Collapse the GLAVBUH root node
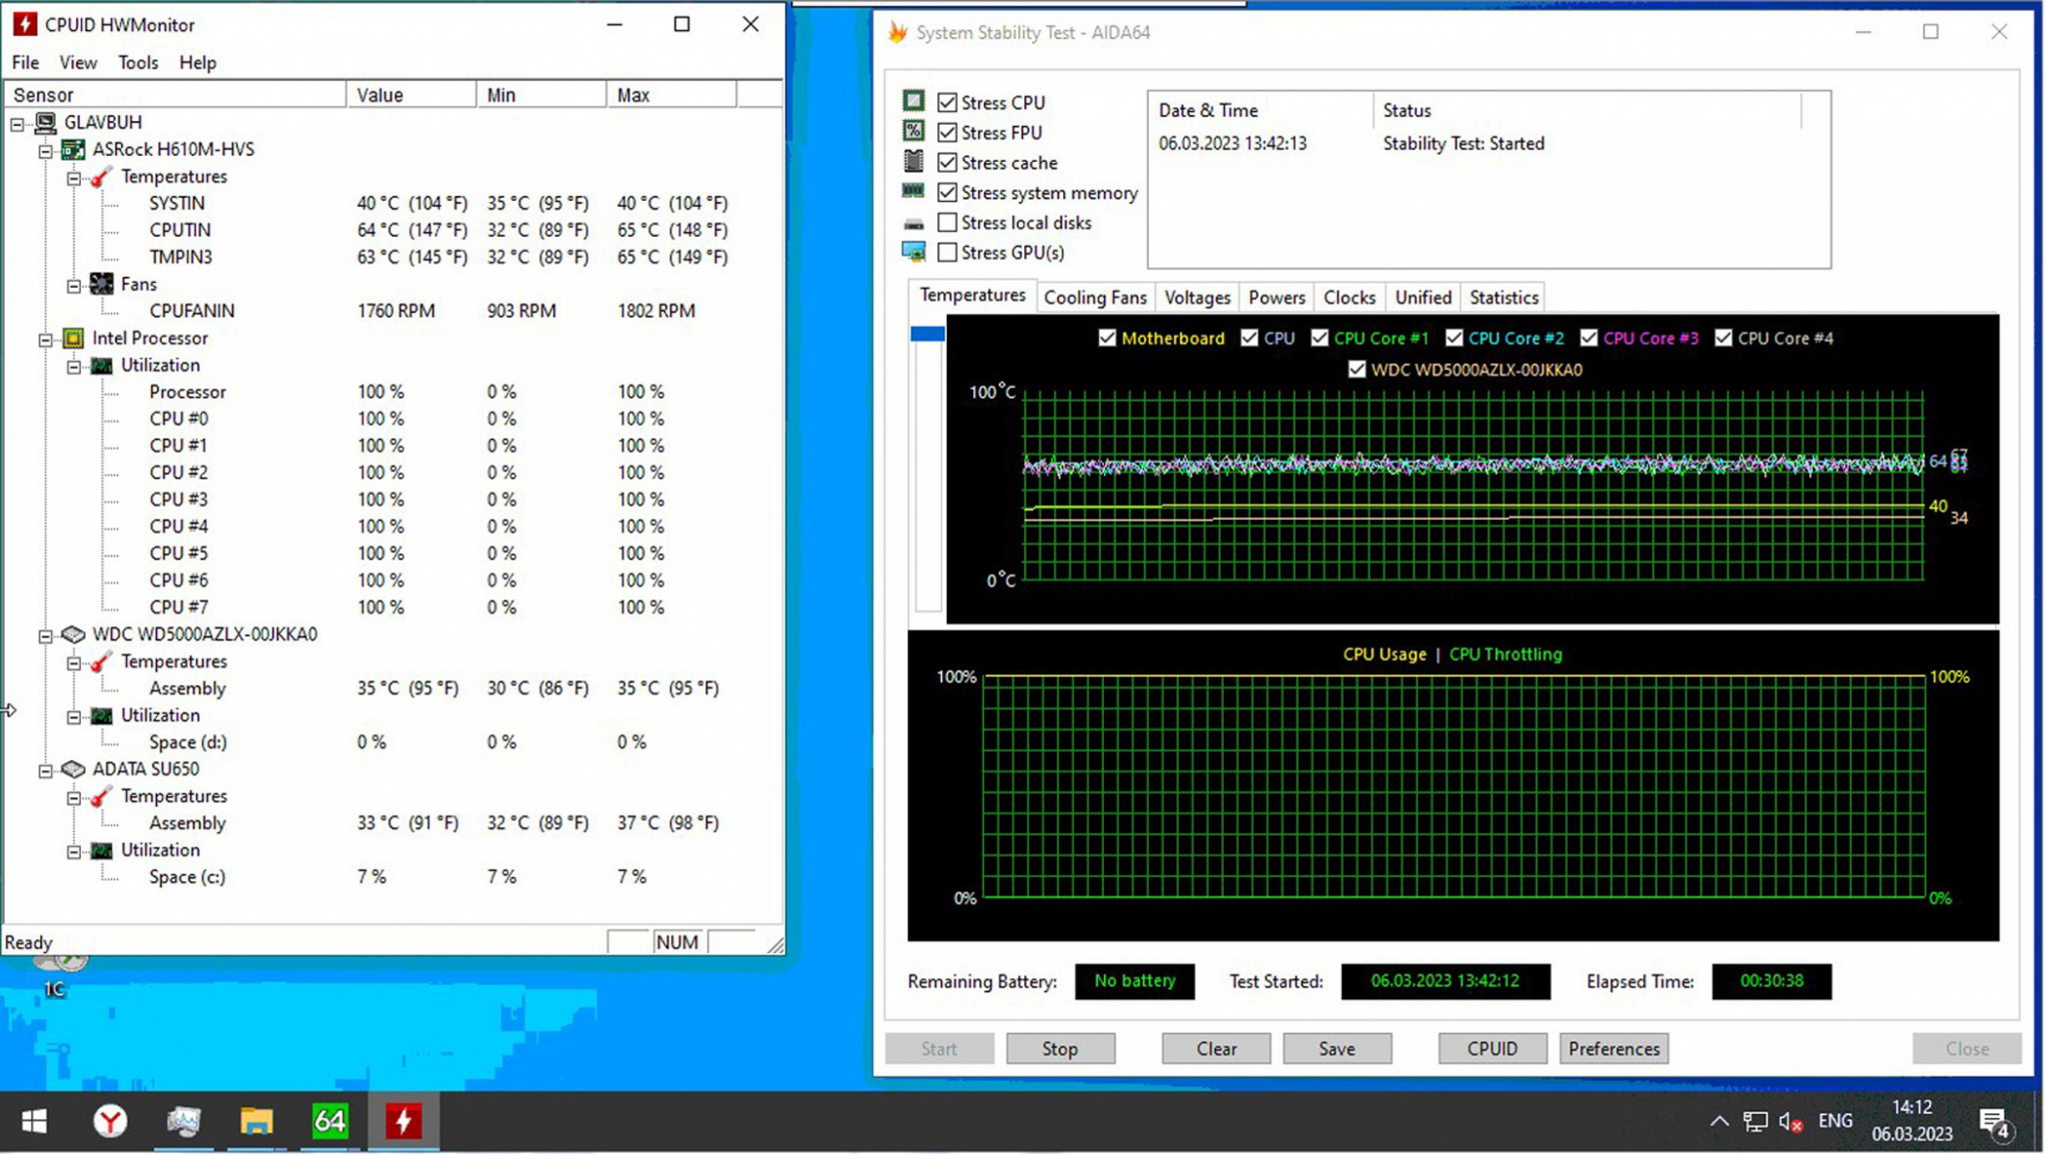The width and height of the screenshot is (2046, 1154). coord(17,125)
